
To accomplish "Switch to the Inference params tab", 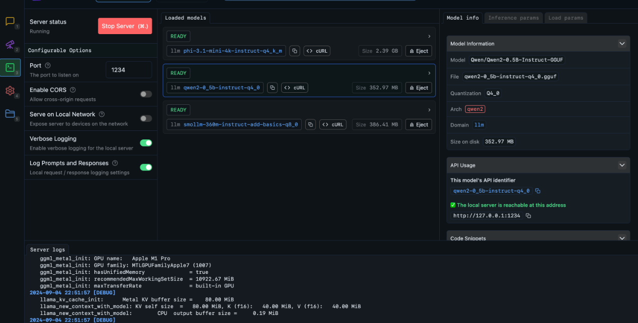I will click(514, 18).
